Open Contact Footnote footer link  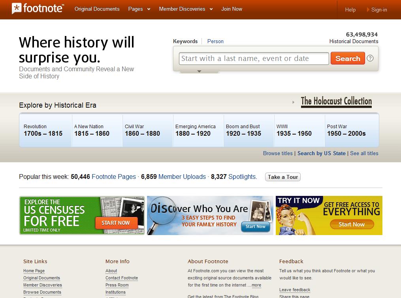pos(122,278)
